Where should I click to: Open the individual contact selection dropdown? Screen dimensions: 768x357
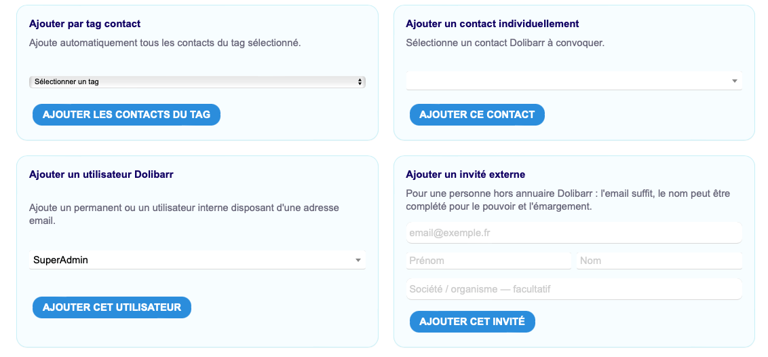click(x=574, y=81)
